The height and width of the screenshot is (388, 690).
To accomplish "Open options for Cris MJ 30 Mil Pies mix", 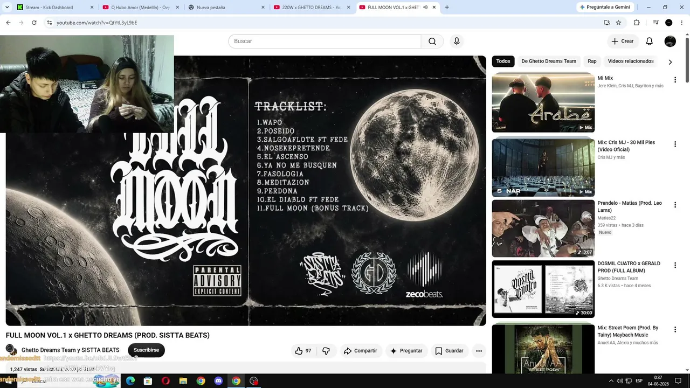I will (x=674, y=144).
